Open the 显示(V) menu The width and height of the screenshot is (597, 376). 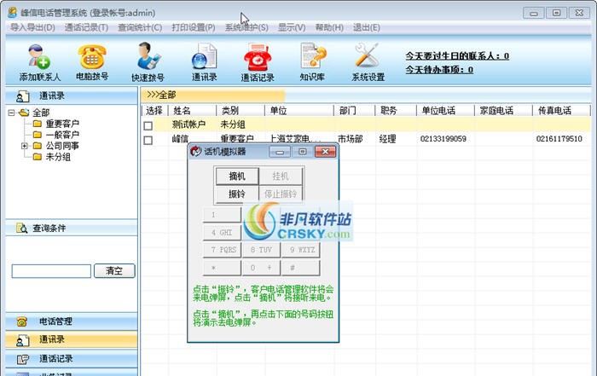[292, 28]
